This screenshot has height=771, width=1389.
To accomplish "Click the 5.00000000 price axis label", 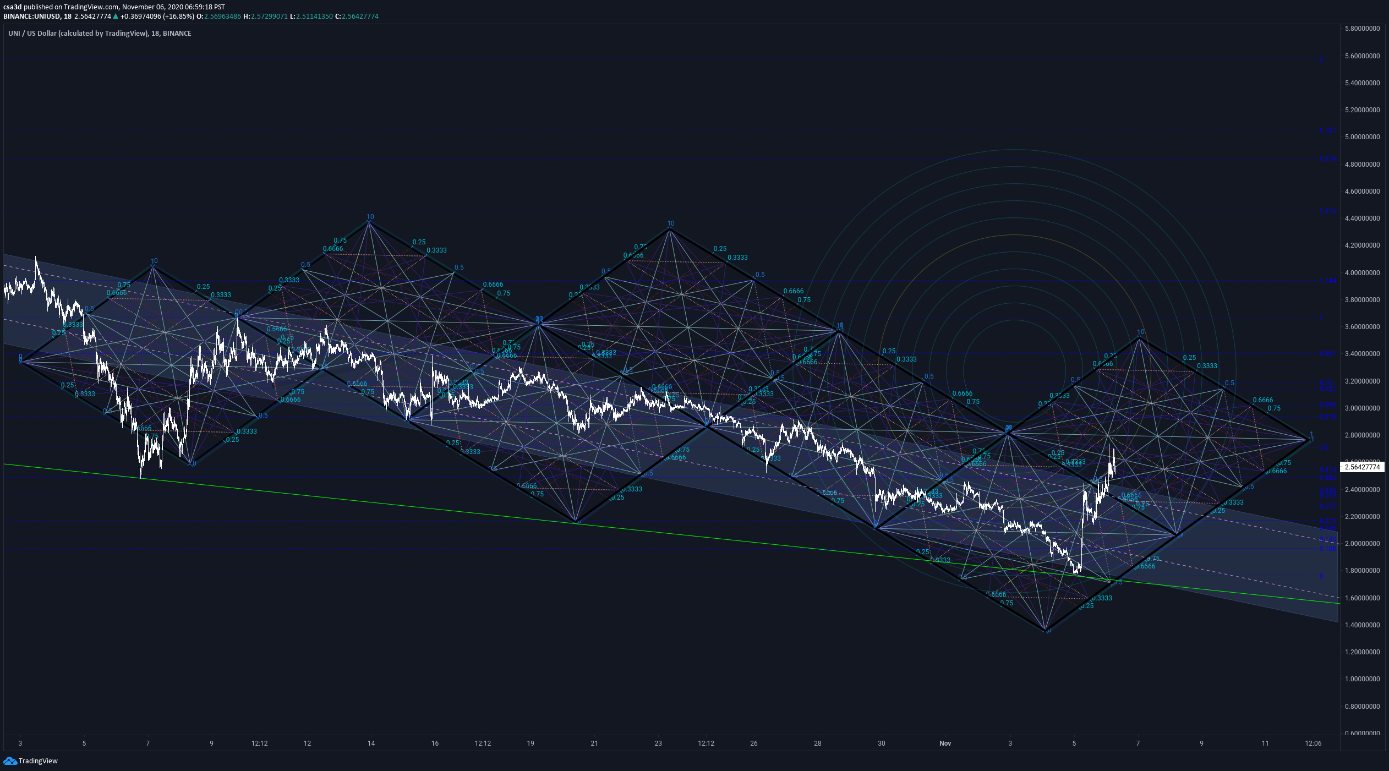I will [1363, 137].
